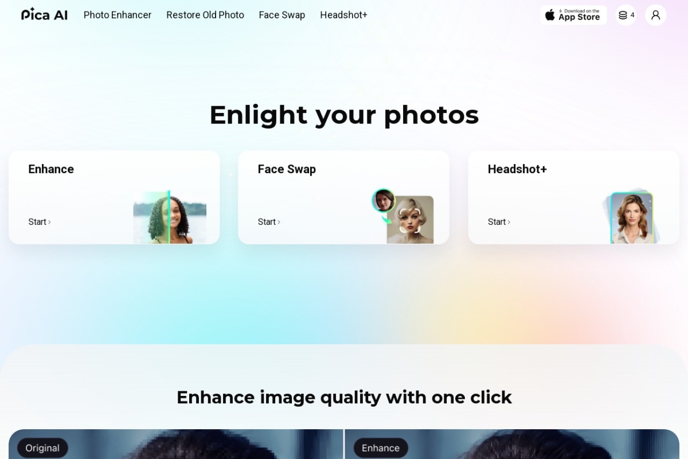Viewport: 688px width, 459px height.
Task: Open the user profile icon
Action: coord(655,15)
